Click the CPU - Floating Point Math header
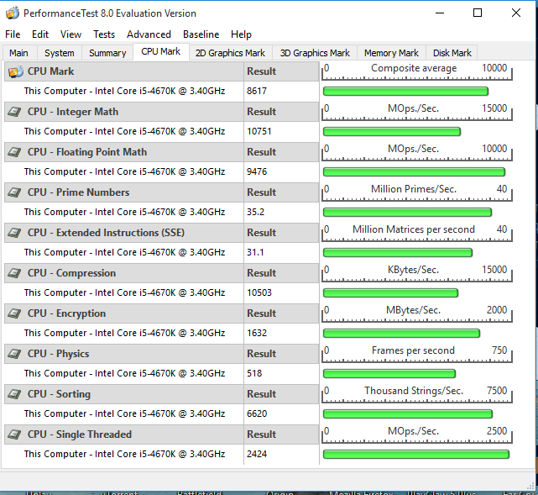The image size is (538, 495). click(87, 152)
